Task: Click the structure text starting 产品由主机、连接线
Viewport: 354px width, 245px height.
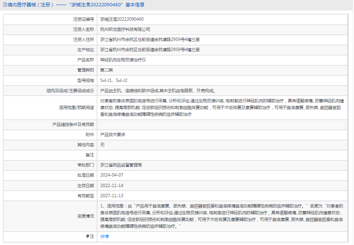Action: pyautogui.click(x=158, y=91)
